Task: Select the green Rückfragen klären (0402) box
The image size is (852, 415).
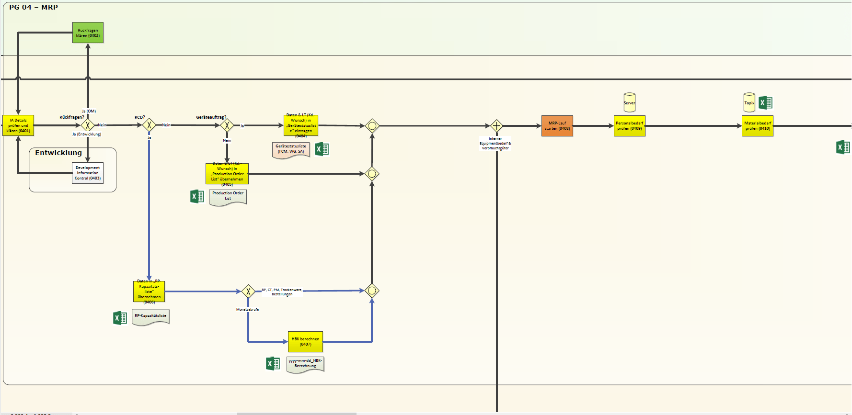Action: (x=88, y=33)
